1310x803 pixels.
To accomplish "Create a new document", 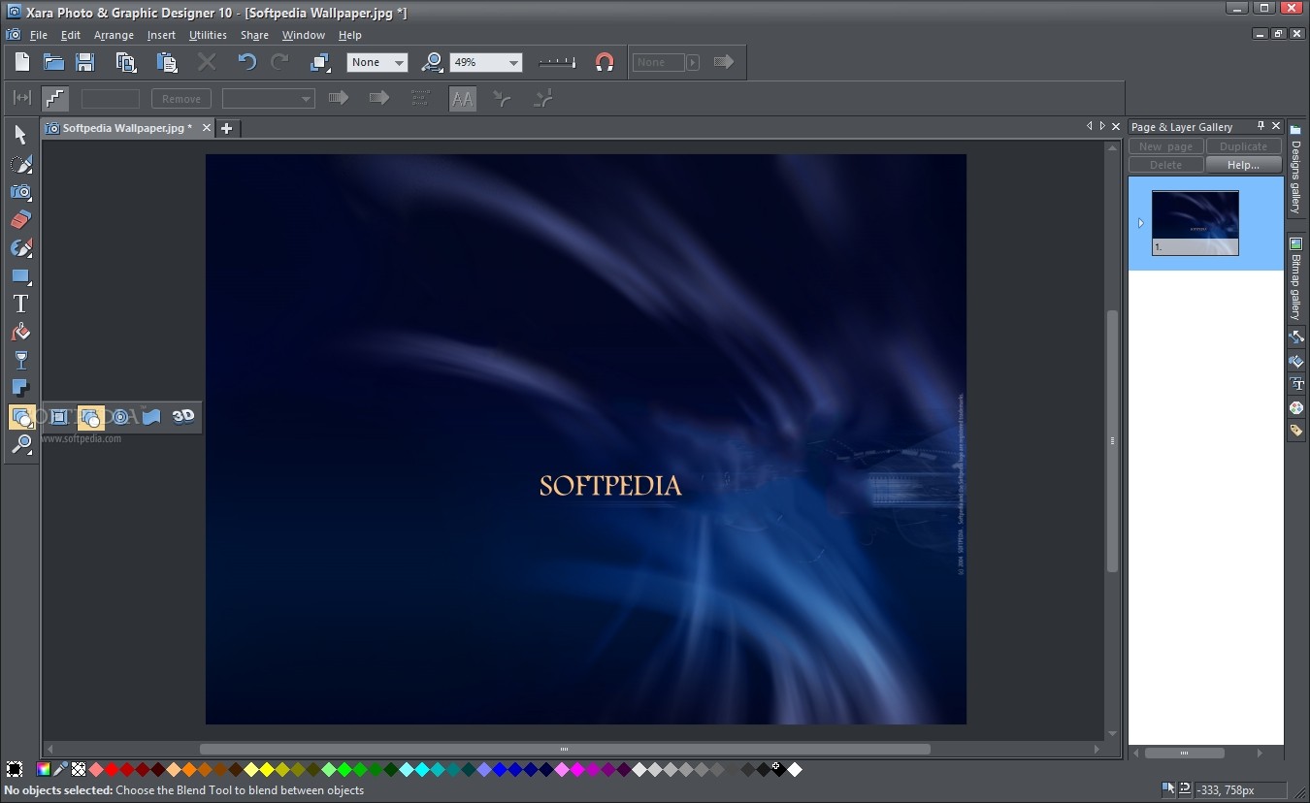I will (21, 62).
